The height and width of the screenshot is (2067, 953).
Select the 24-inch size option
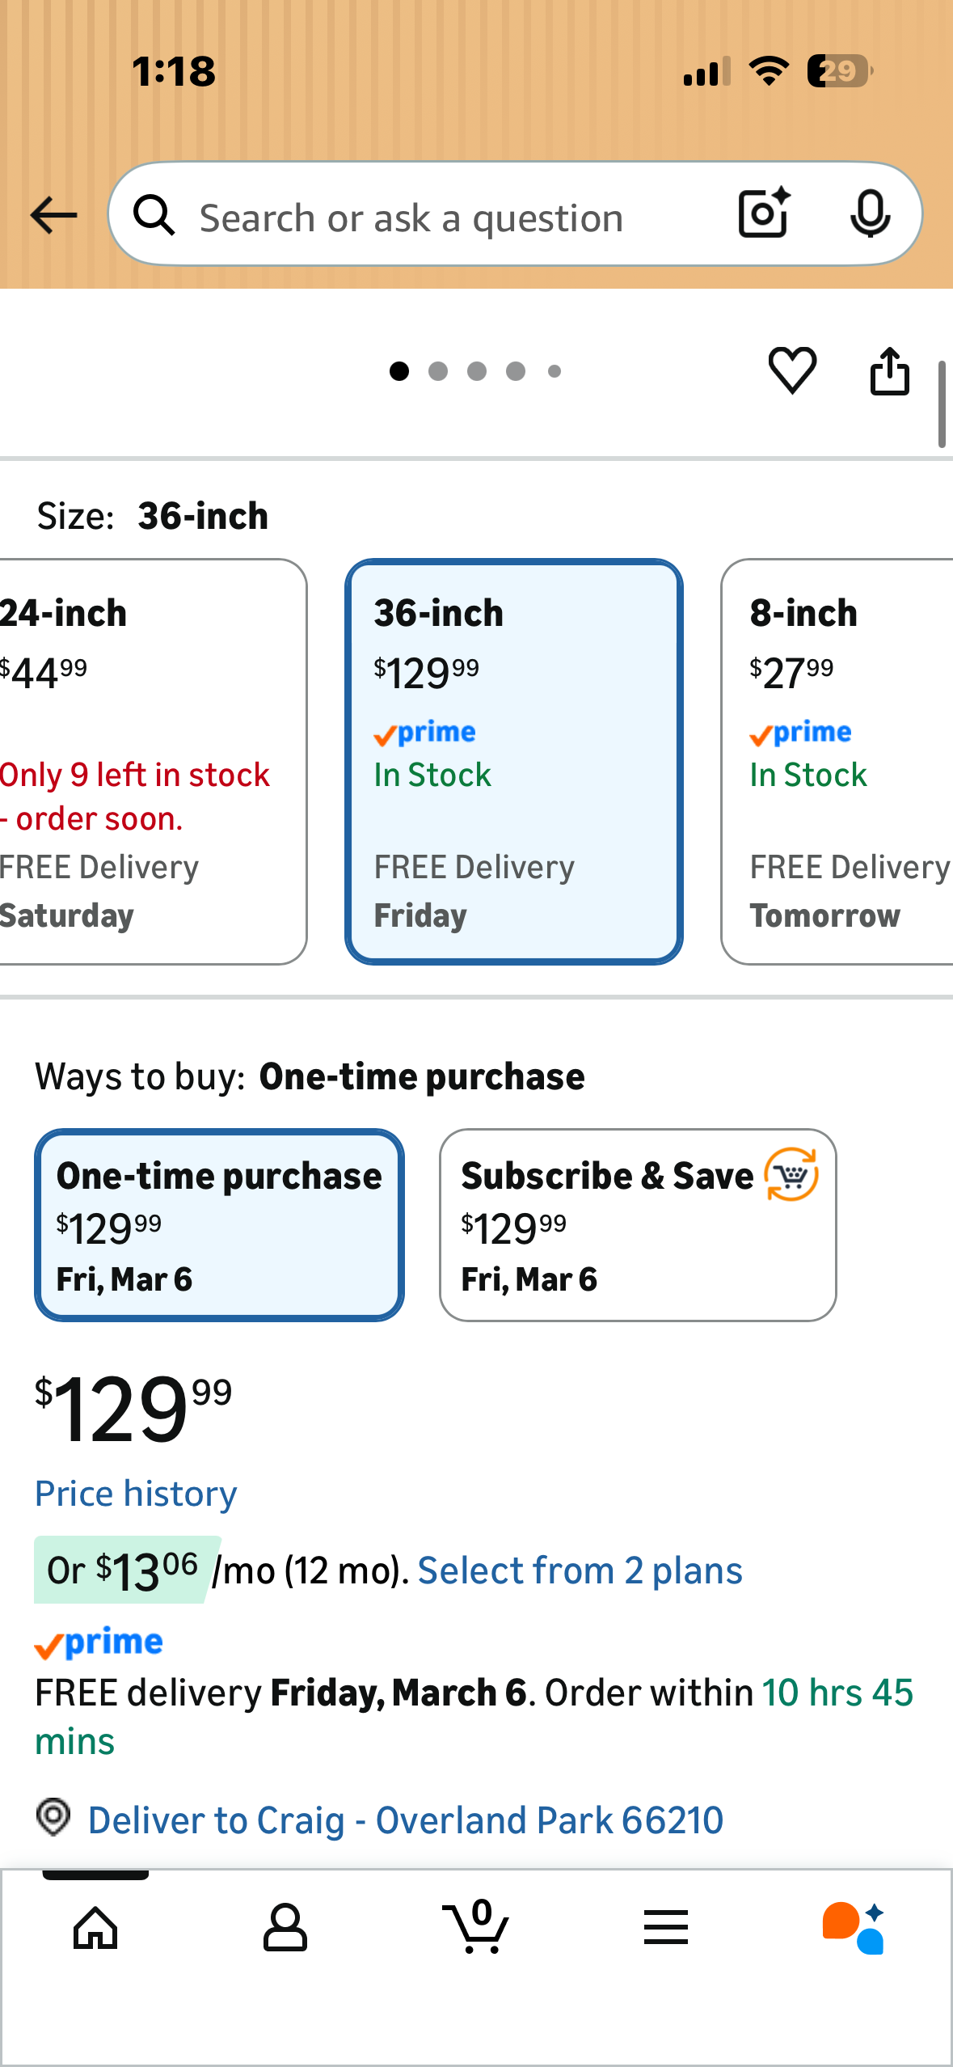coord(145,762)
